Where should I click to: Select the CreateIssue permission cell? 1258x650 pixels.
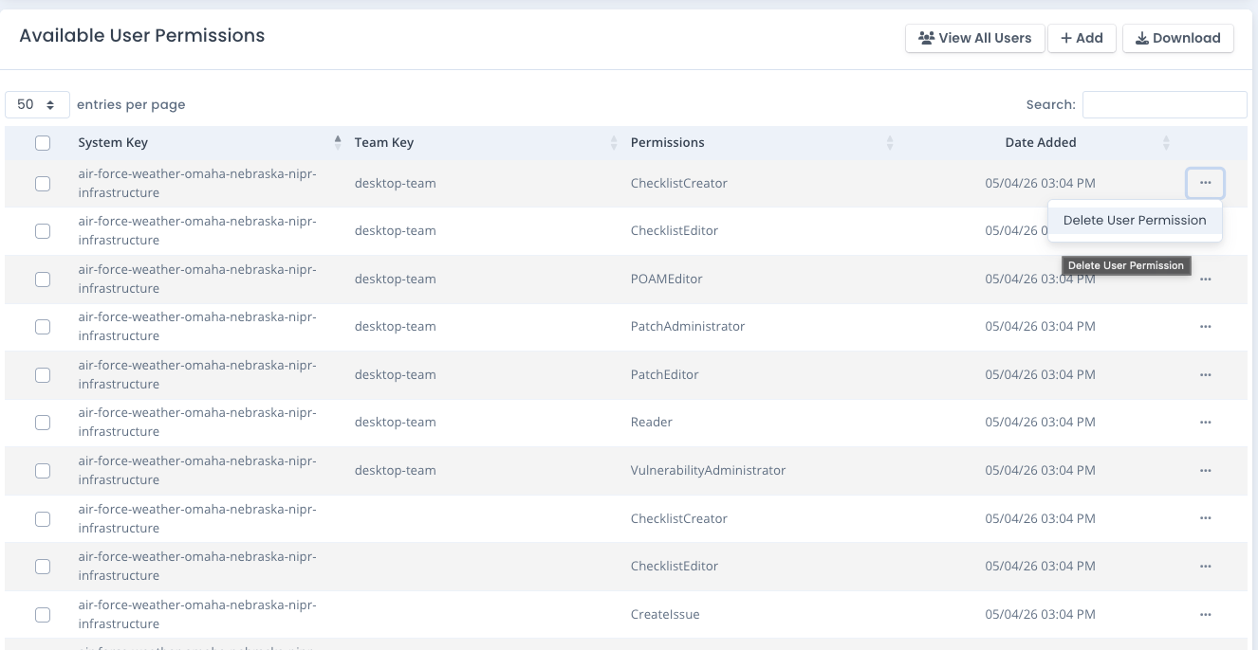pos(665,614)
